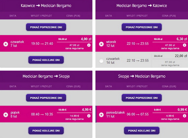
Task: Choose the 0,99 € Skopje fare
Action: click(x=182, y=110)
